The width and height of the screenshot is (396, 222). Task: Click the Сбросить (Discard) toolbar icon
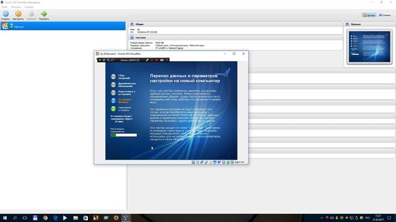point(32,14)
